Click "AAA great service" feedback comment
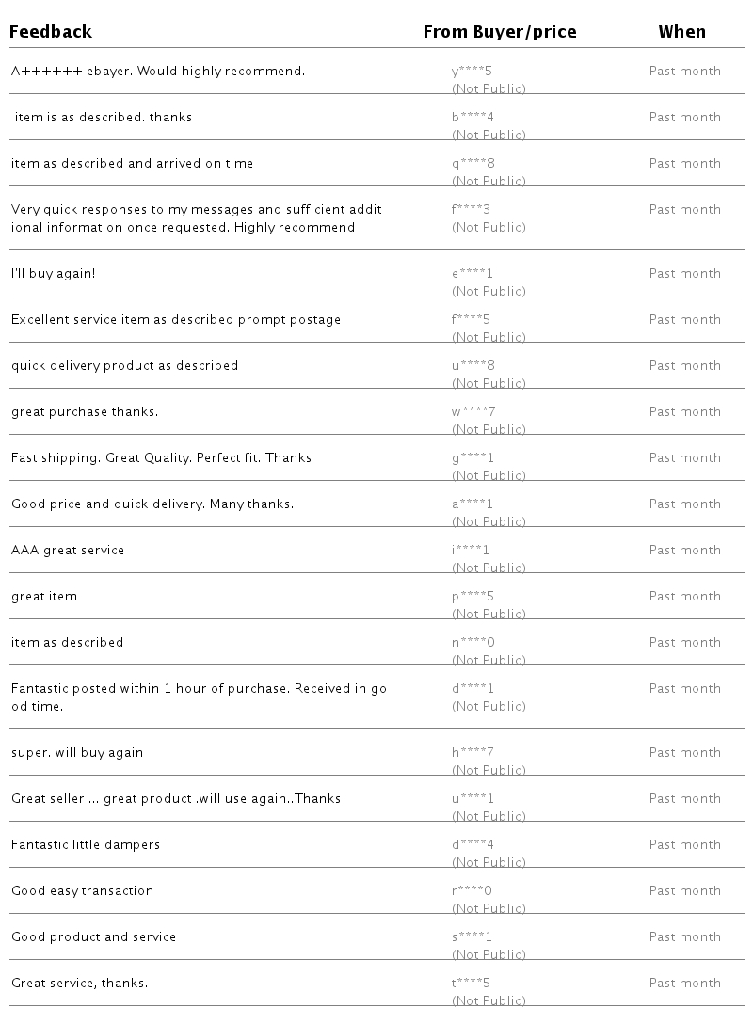 tap(68, 551)
